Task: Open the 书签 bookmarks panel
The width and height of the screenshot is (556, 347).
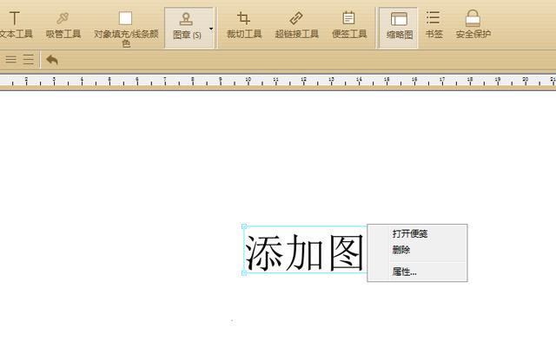Action: point(434,25)
